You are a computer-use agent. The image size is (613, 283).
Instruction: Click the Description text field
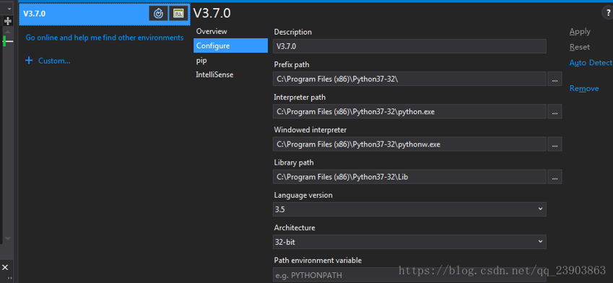point(409,46)
